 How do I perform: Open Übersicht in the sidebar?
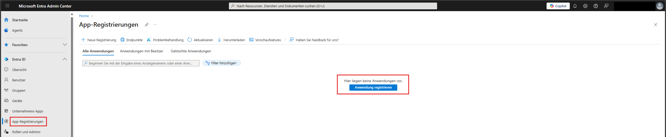(19, 70)
